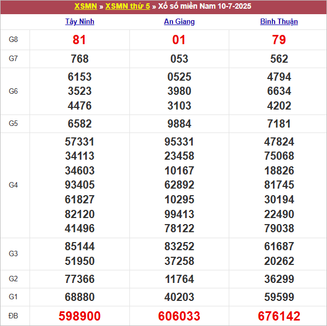Click G6 number 4794

279,77
